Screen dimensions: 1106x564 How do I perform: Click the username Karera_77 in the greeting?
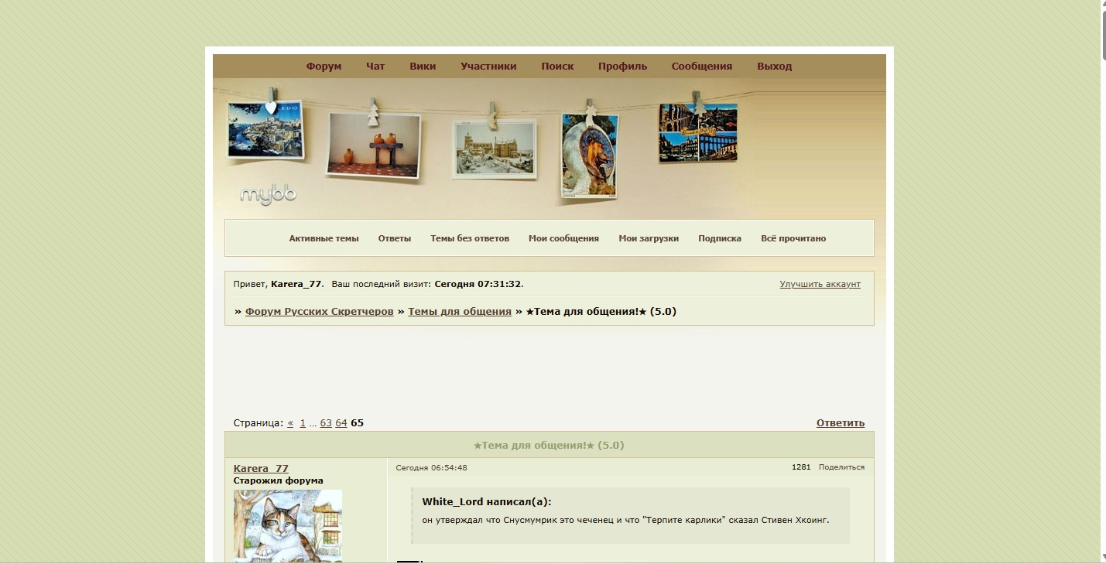click(x=296, y=284)
